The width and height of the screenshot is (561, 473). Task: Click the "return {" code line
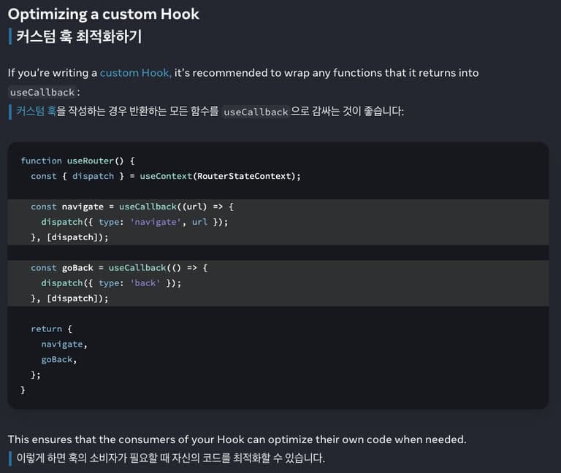pos(51,329)
